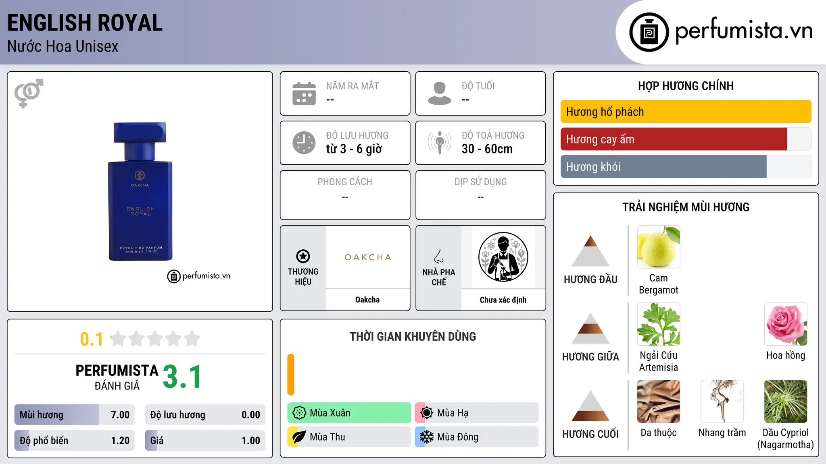
Task: Click the Mùi hương 7.00 score bar
Action: tap(75, 414)
